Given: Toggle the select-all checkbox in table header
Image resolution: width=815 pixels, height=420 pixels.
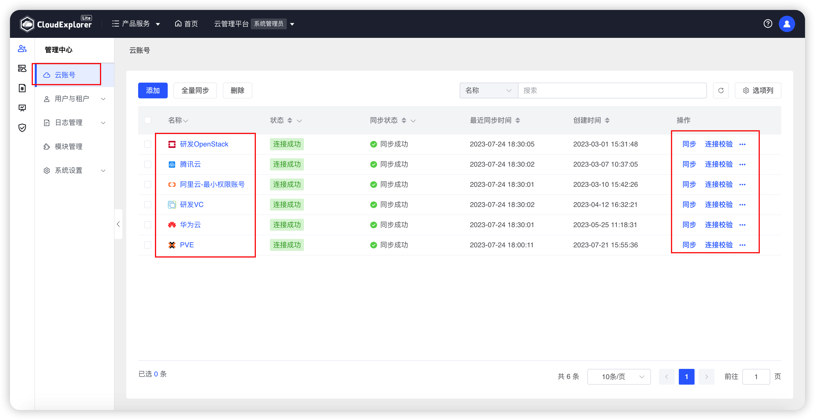Looking at the screenshot, I should (148, 120).
